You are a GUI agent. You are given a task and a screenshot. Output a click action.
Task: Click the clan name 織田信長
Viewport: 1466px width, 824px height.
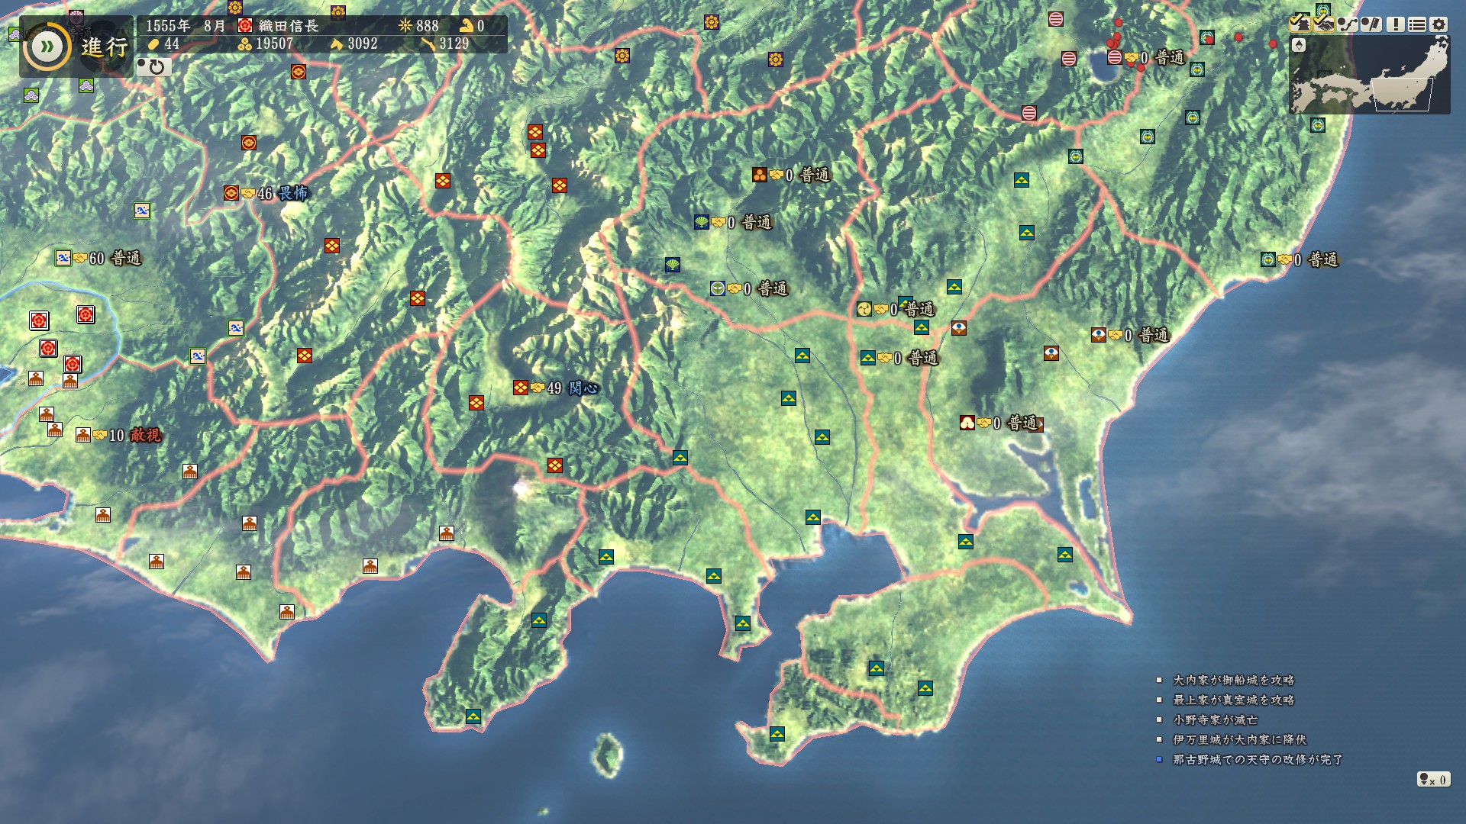289,25
